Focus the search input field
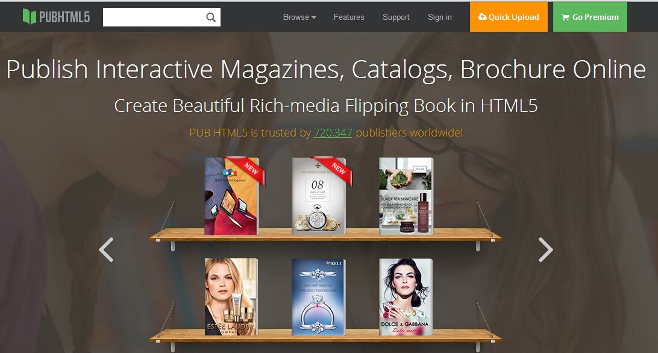 (161, 17)
